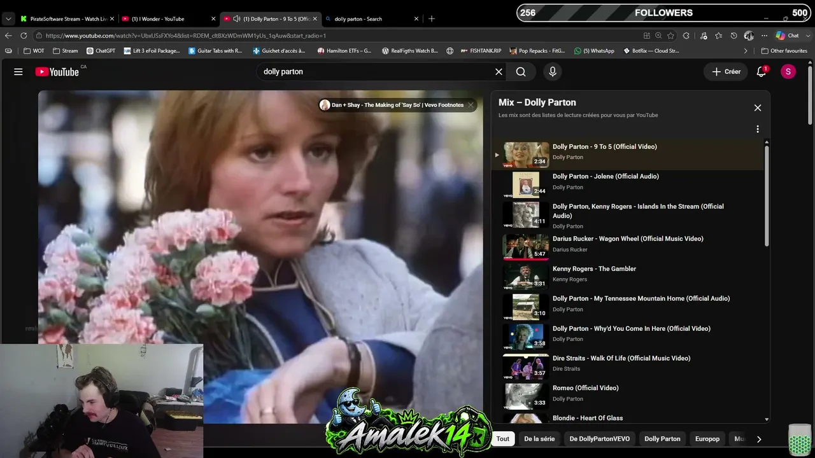815x458 pixels.
Task: Switch to PirateSoftware Stream tab
Action: 67,19
